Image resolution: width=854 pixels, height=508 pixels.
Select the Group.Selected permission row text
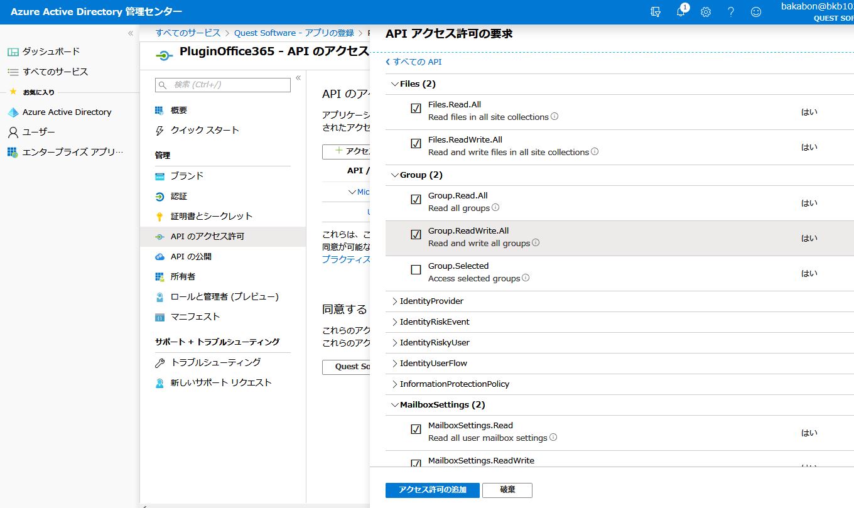point(458,266)
